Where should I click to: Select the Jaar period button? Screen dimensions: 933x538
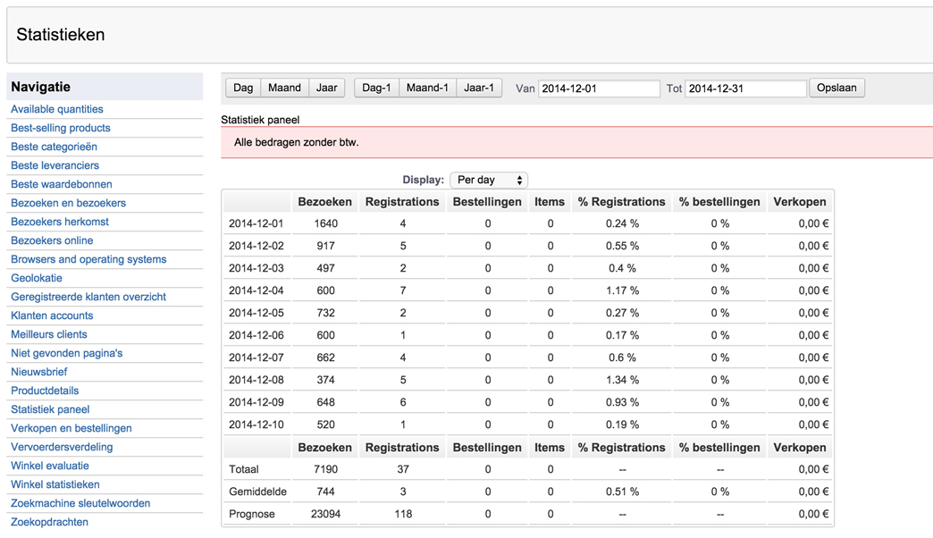click(x=327, y=88)
